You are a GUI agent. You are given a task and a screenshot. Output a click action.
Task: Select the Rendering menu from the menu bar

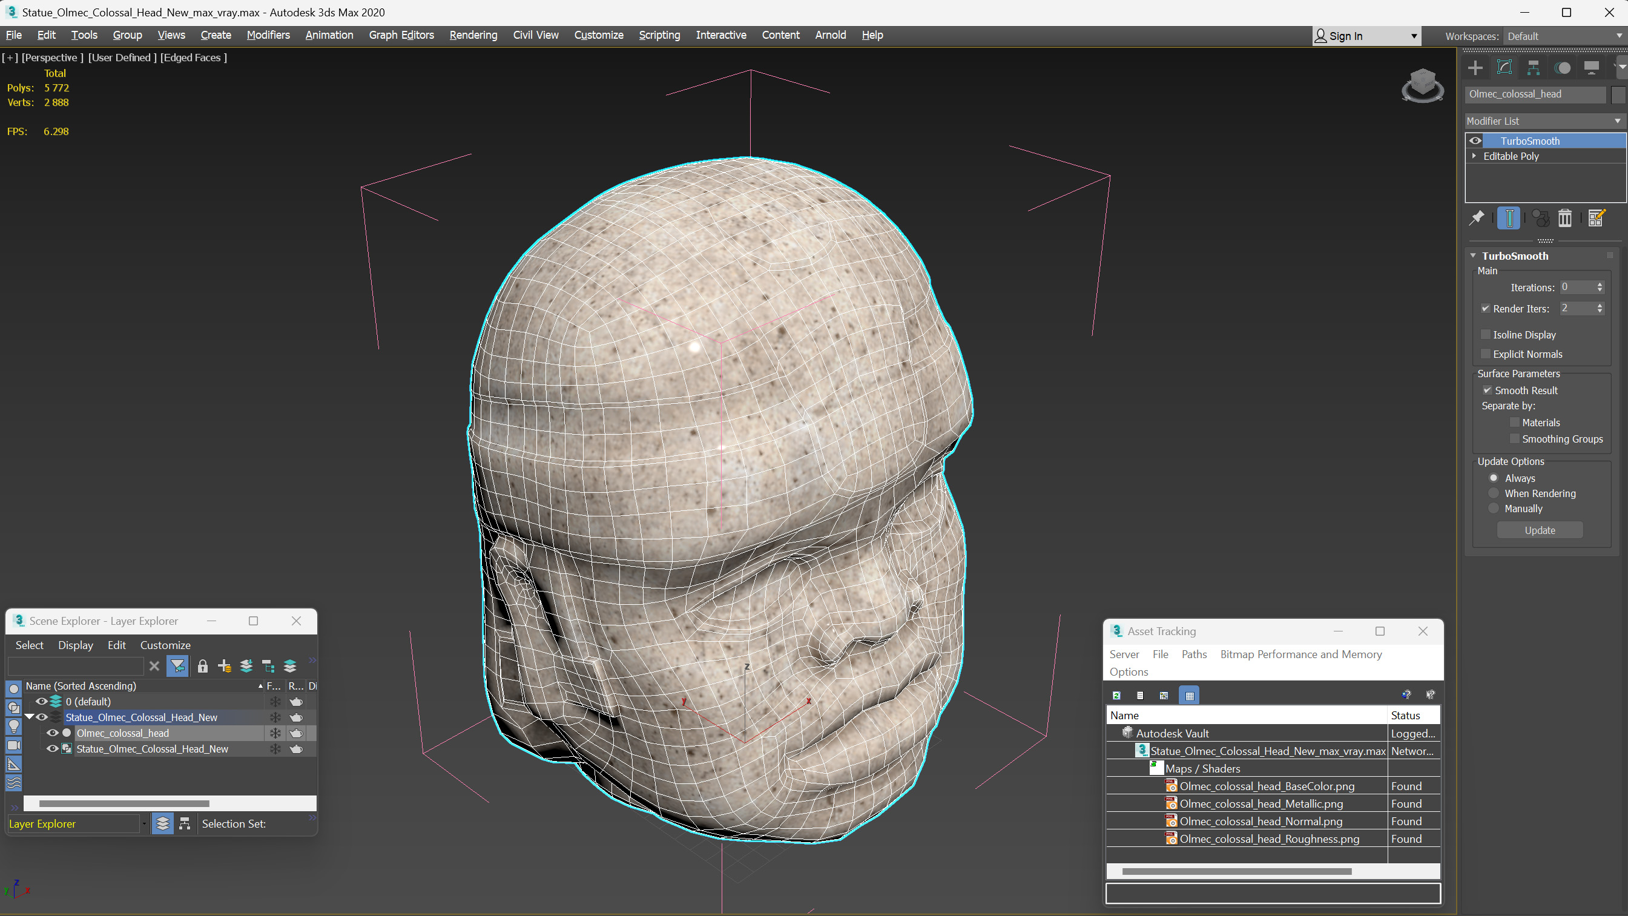click(x=473, y=35)
